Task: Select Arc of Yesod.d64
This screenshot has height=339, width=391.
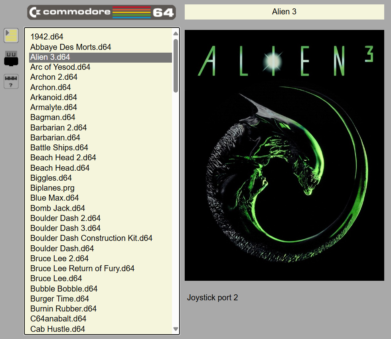Action: coord(101,67)
